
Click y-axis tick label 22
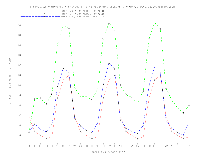[20, 75]
